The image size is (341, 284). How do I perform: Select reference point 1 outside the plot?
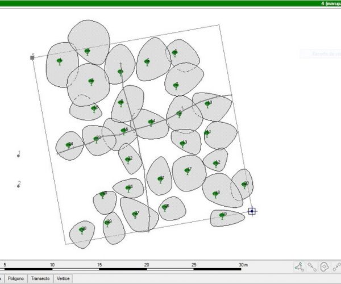pos(18,154)
